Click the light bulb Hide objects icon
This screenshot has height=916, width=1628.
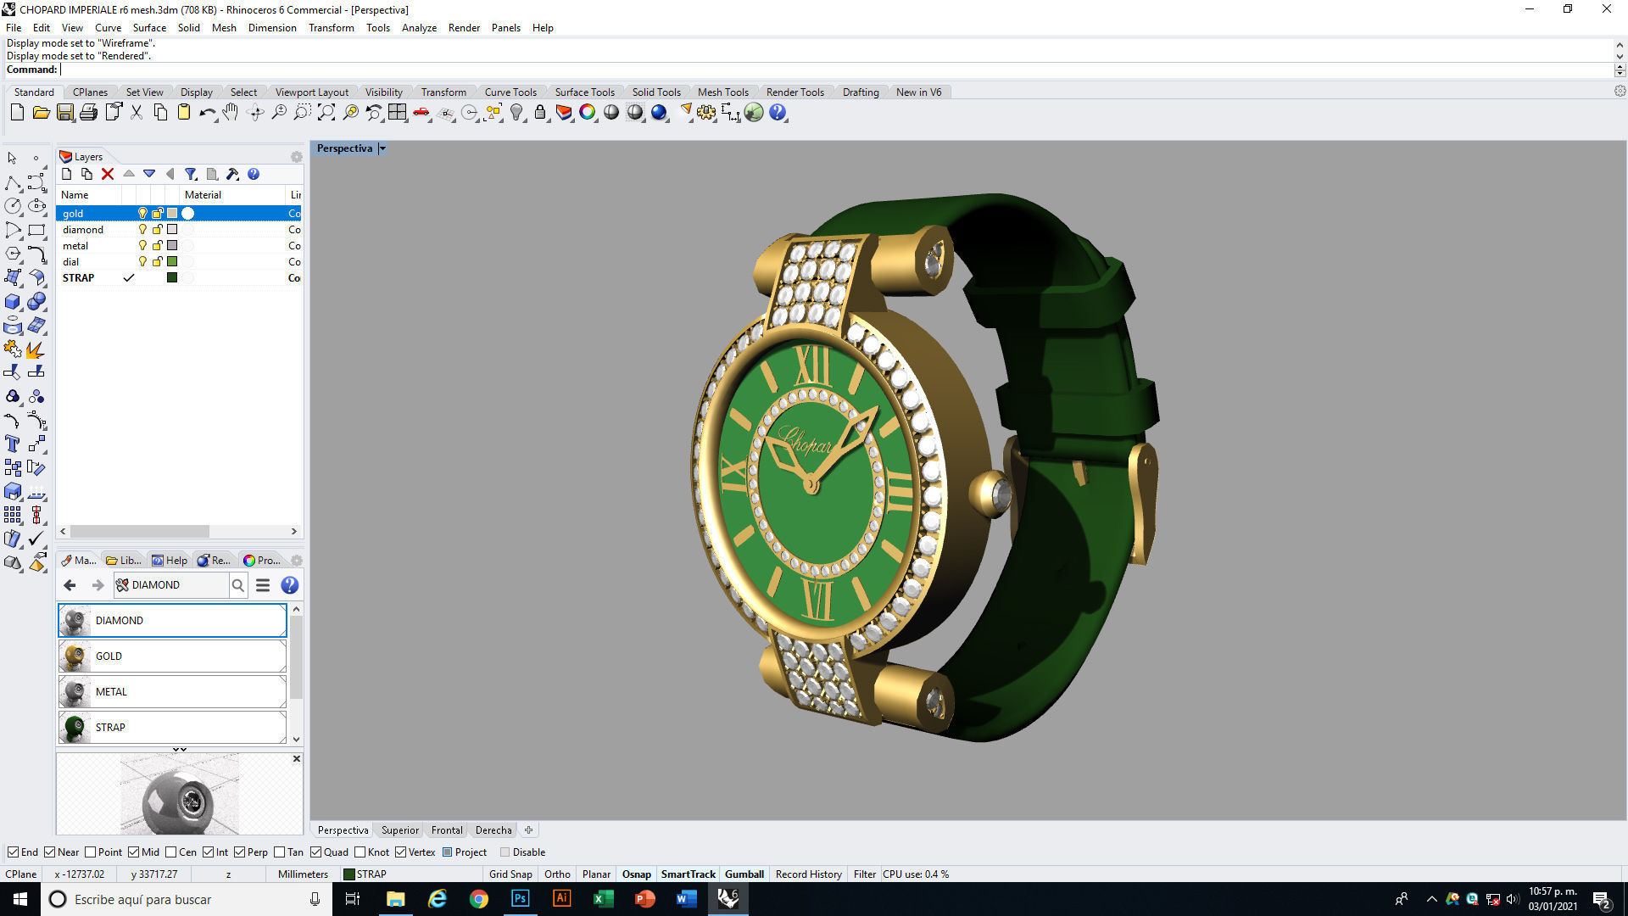[516, 112]
